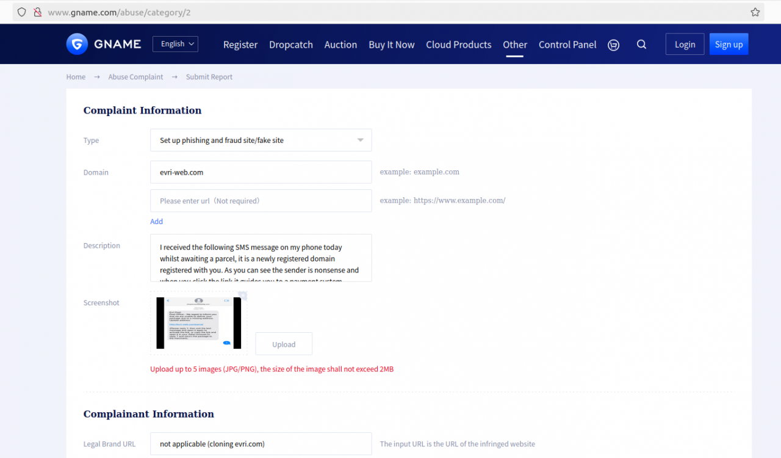The height and width of the screenshot is (458, 781).
Task: Go to Home breadcrumb
Action: 76,77
